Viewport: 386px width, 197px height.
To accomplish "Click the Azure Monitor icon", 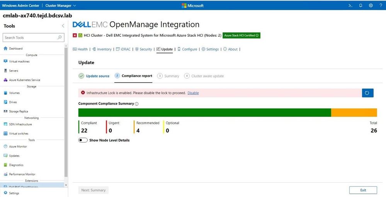I will (x=5, y=146).
